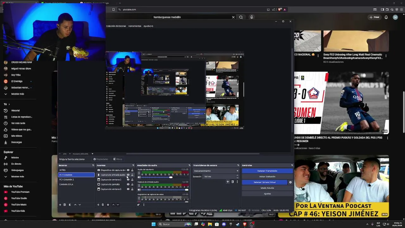Hide Captura de pantalla source
405x228 pixels.
128,184
